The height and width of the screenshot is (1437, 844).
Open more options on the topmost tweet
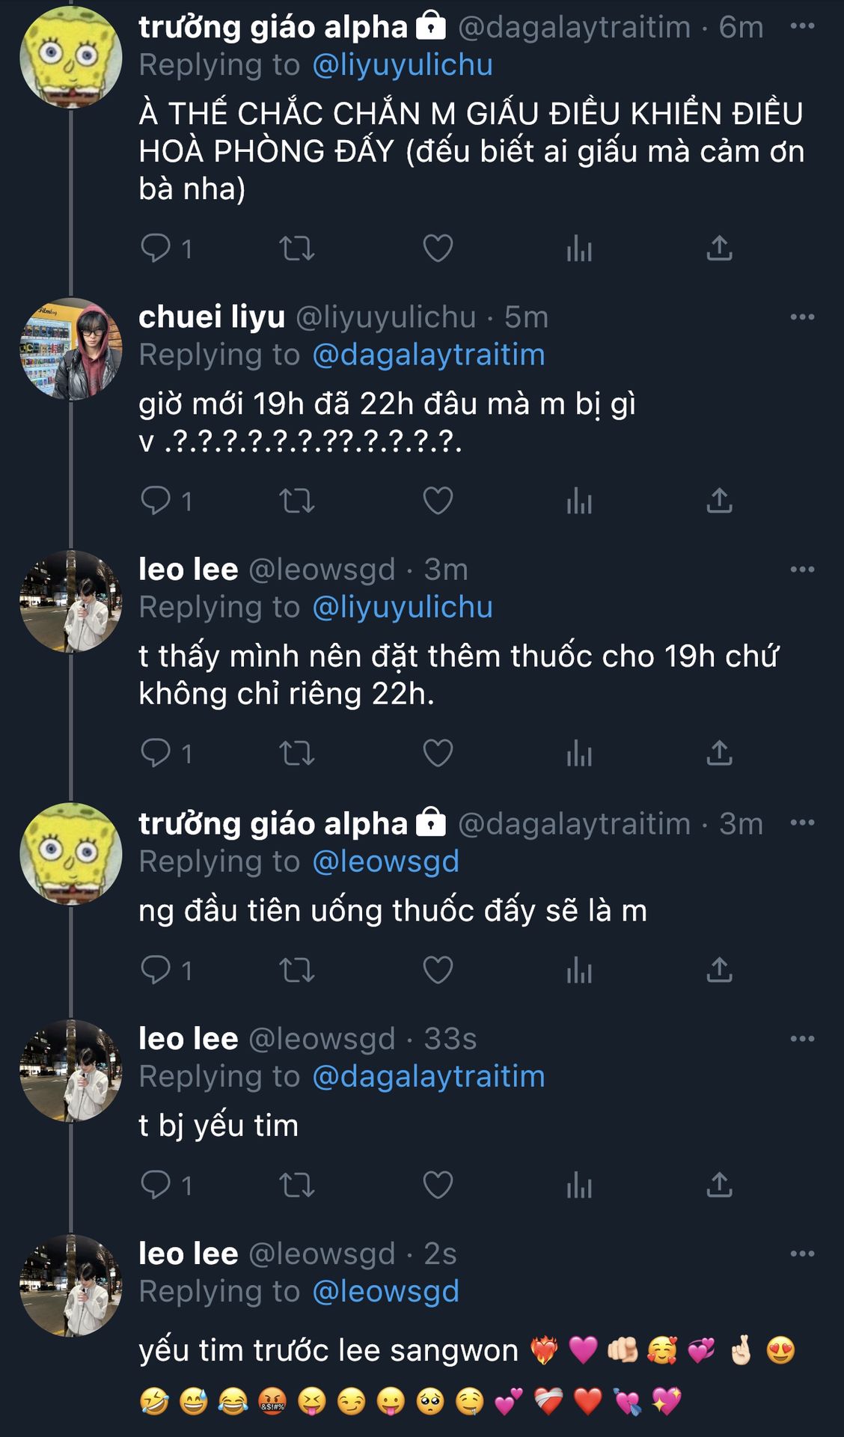(x=802, y=26)
